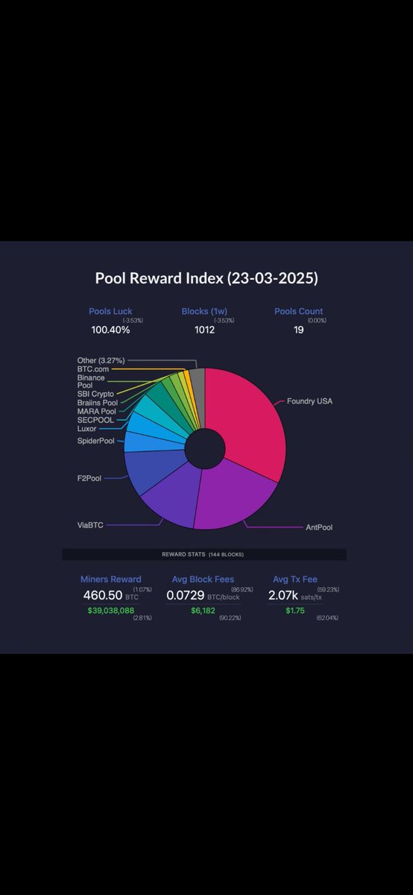Viewport: 413px width, 895px height.
Task: Click the MARA Pool label
Action: 96,411
